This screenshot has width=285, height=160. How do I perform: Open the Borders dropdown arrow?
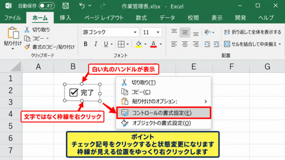(128, 44)
